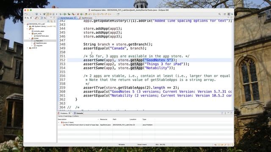The image size is (271, 152).
Task: Switch to the Outline view tab
Action: pyautogui.click(x=44, y=18)
